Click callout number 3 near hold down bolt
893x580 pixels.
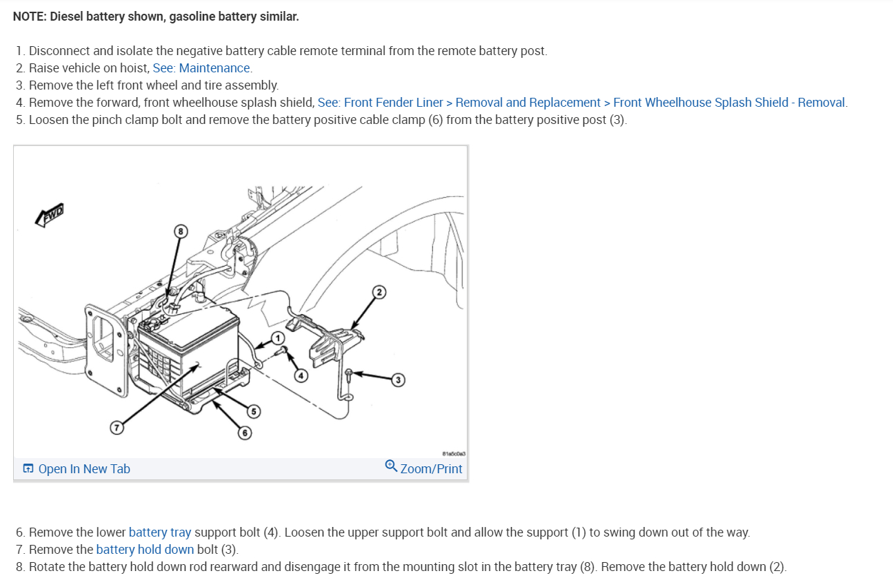click(x=397, y=380)
